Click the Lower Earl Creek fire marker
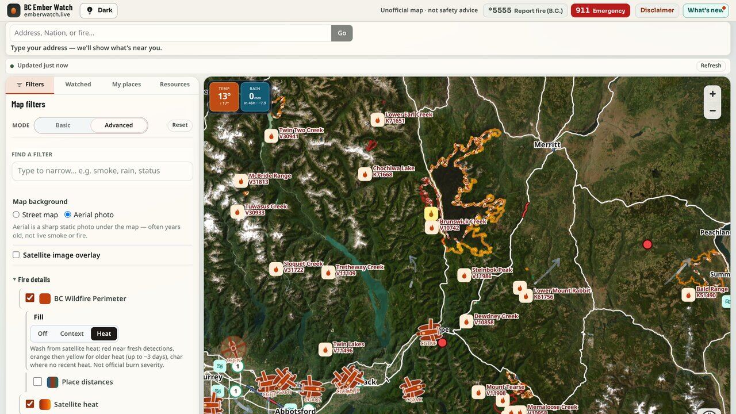The height and width of the screenshot is (414, 736). [377, 120]
